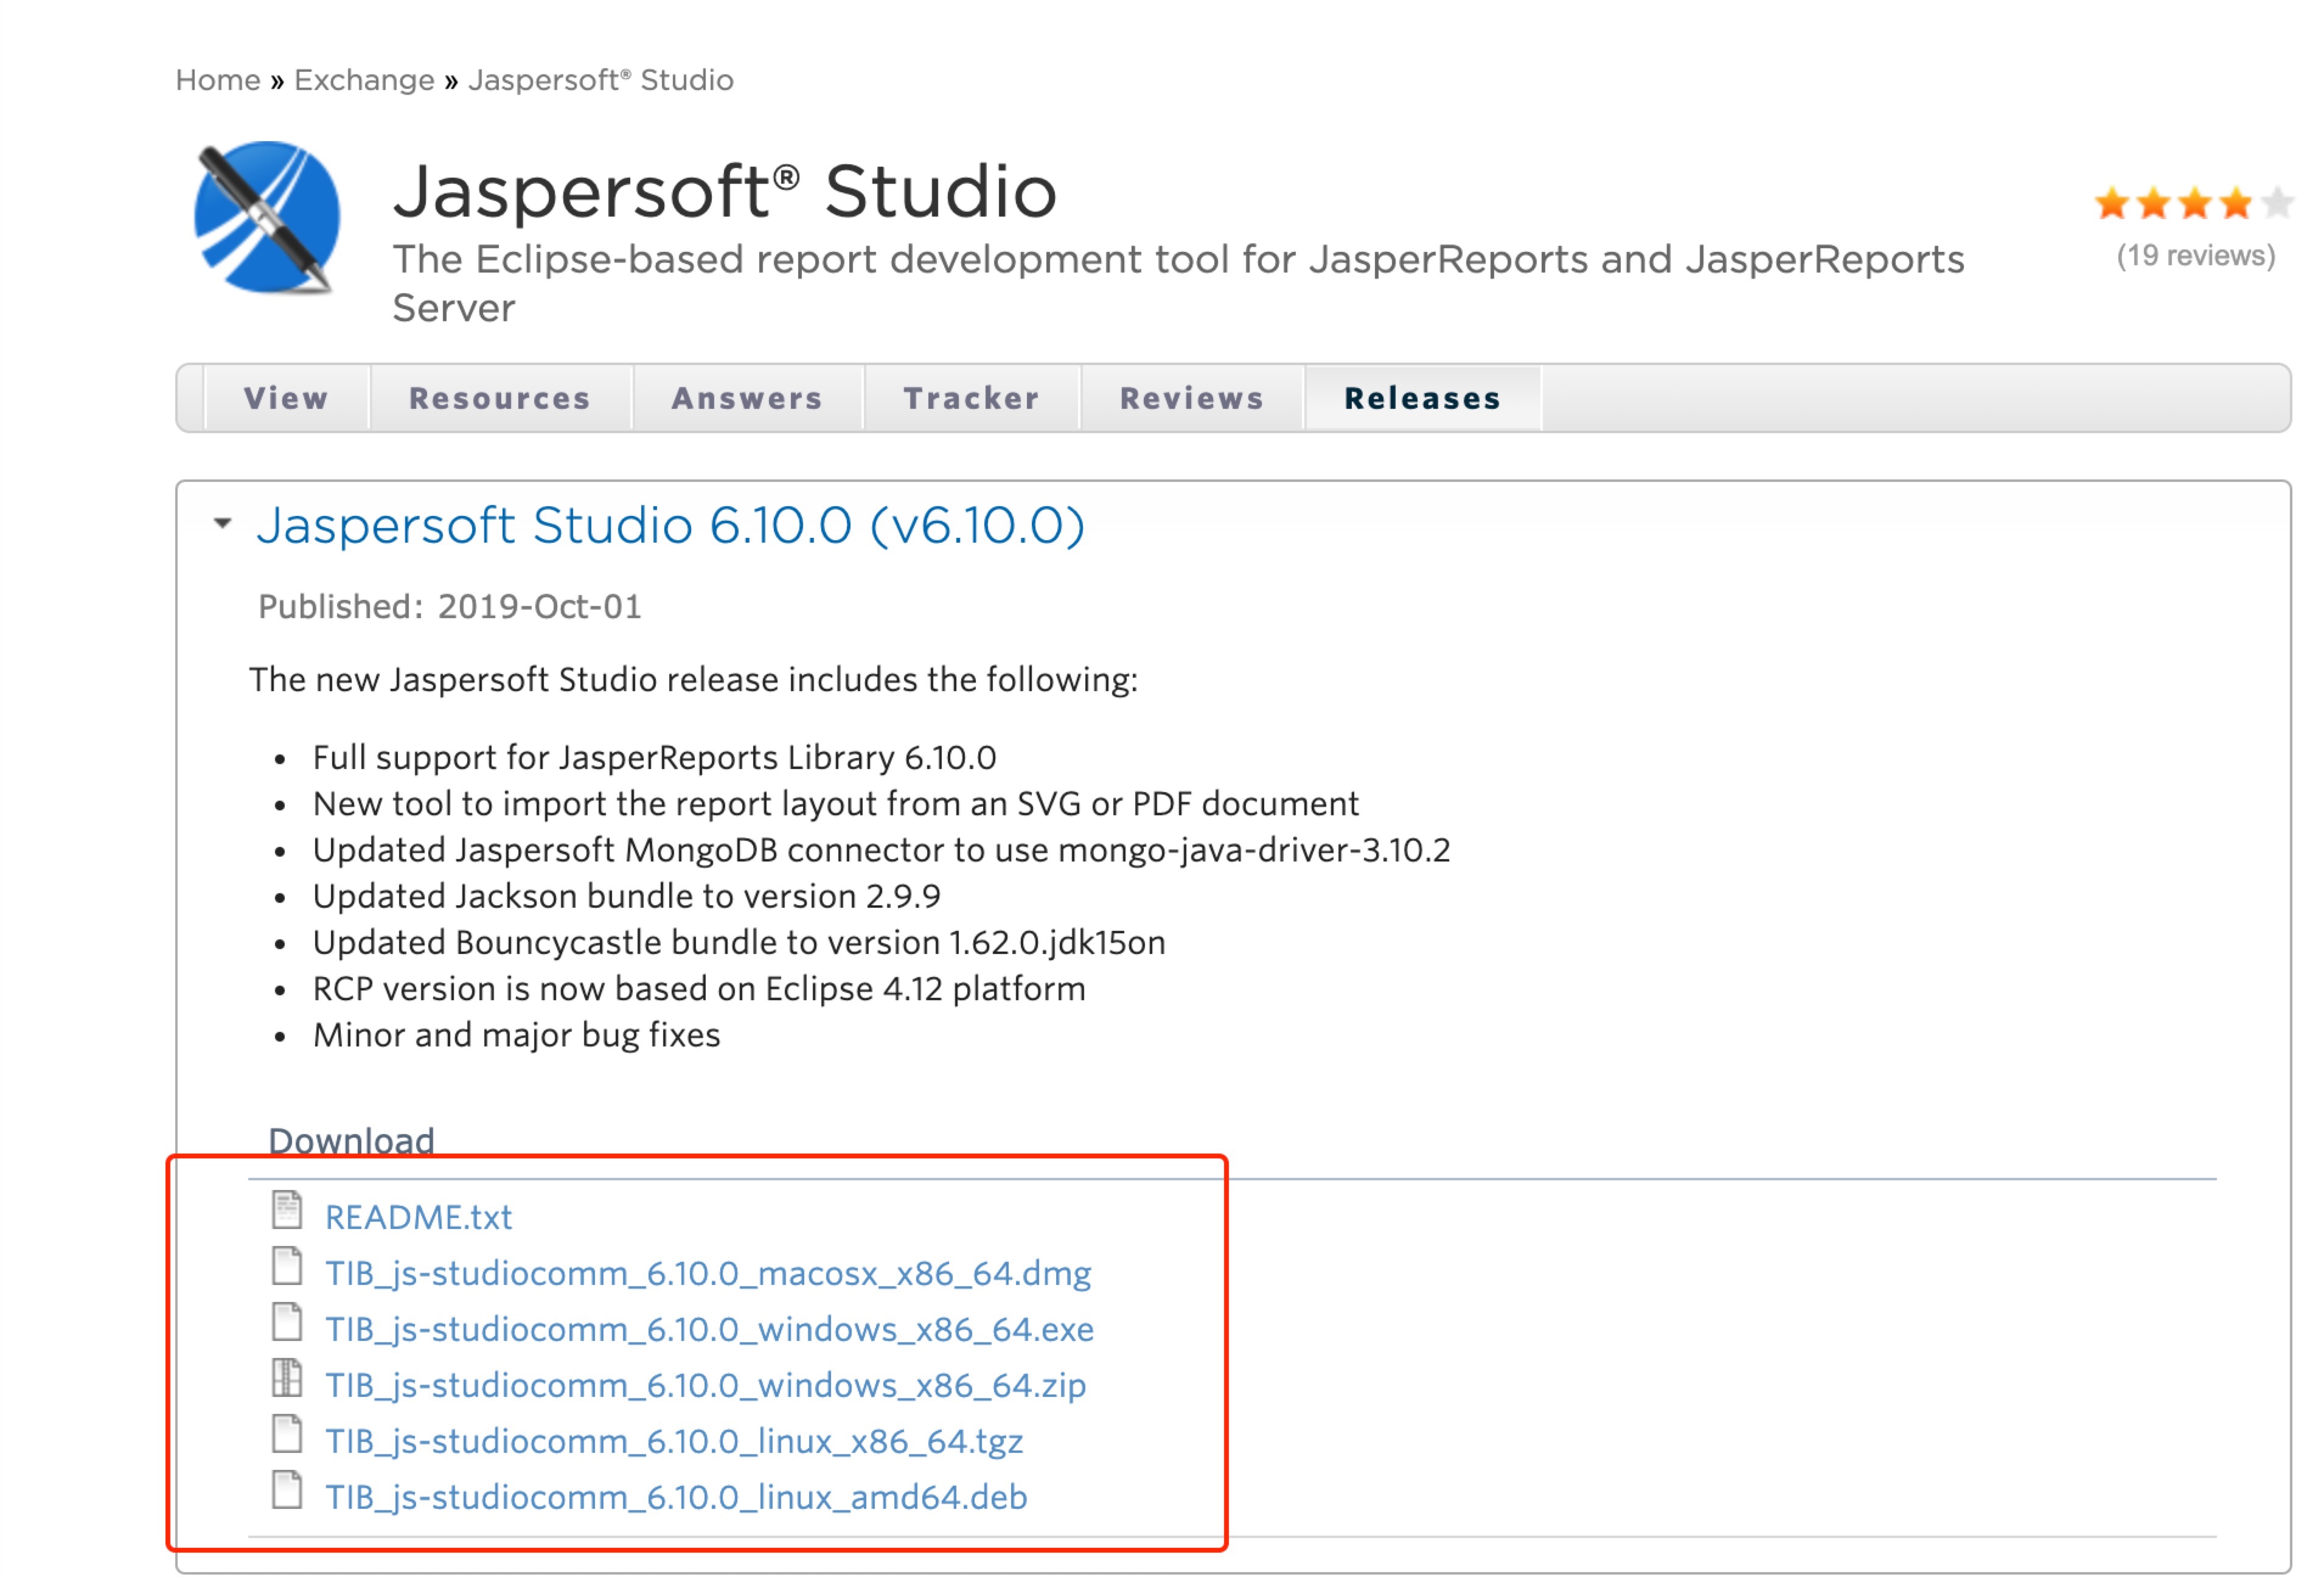Open the Resources tab
Image resolution: width=2324 pixels, height=1577 pixels.
click(500, 398)
